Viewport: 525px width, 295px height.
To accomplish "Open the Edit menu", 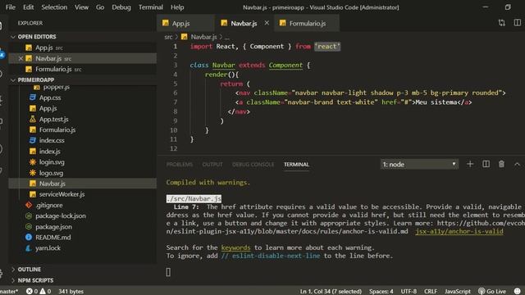I will 28,7.
